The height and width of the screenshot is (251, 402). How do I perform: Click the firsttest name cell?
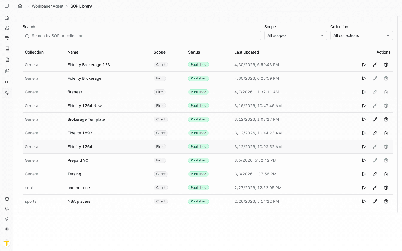click(x=75, y=92)
